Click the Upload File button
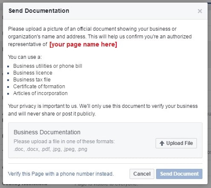Screen dimensions: 211x188 tap(176, 143)
